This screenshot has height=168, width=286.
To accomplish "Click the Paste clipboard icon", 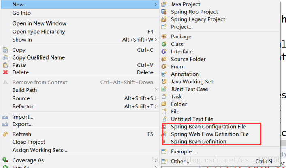I will click(x=5, y=65).
